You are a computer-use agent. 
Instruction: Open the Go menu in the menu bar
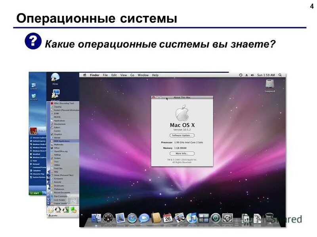(132, 75)
